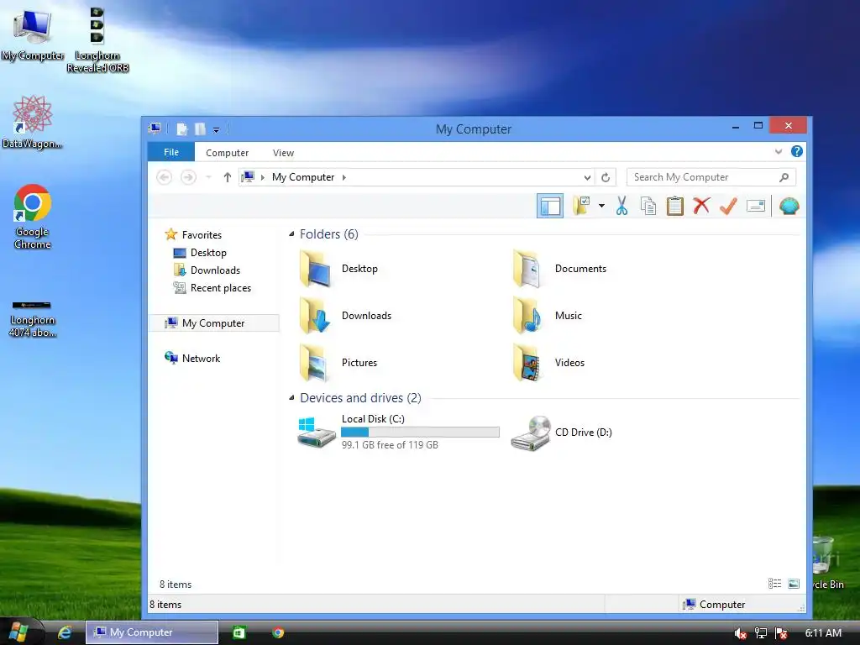Image resolution: width=860 pixels, height=645 pixels.
Task: Click the red X Delete icon
Action: [701, 207]
